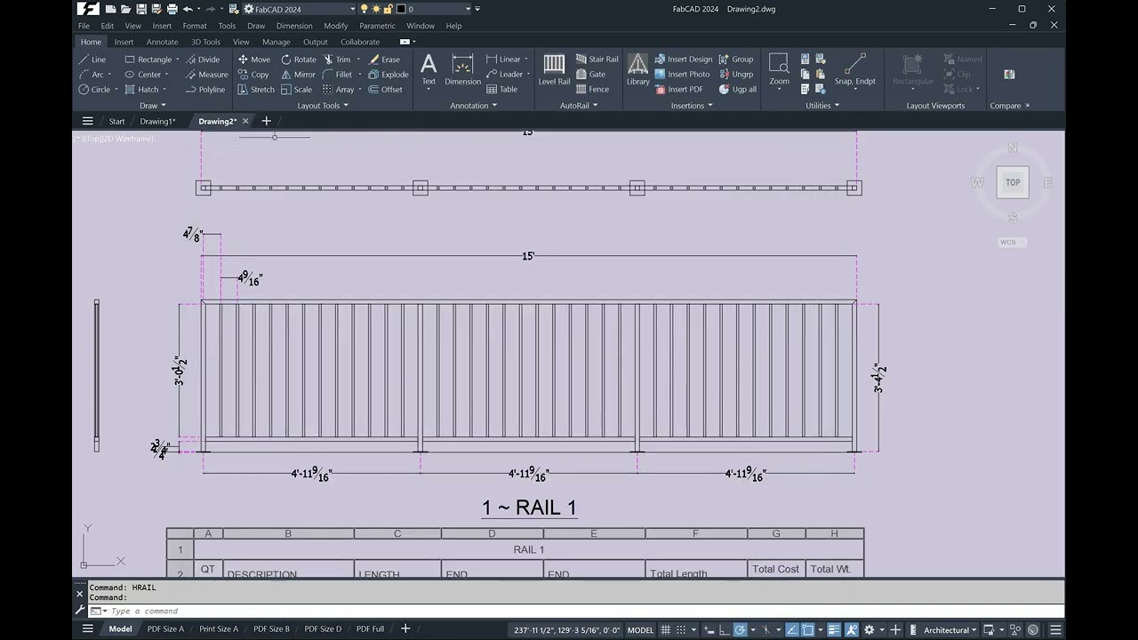Click the Dimension annotation tool
This screenshot has height=640, width=1138.
[x=462, y=69]
